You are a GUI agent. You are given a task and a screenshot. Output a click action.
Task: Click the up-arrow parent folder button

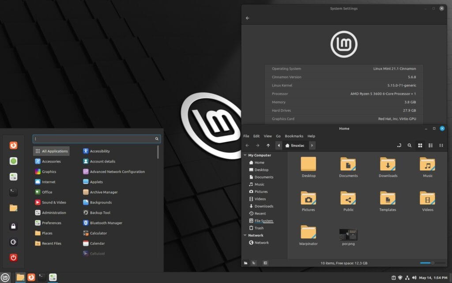(x=268, y=145)
